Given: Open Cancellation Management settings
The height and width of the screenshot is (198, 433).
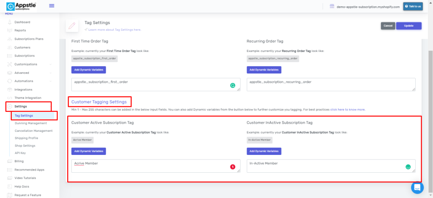Looking at the screenshot, I should [x=34, y=131].
